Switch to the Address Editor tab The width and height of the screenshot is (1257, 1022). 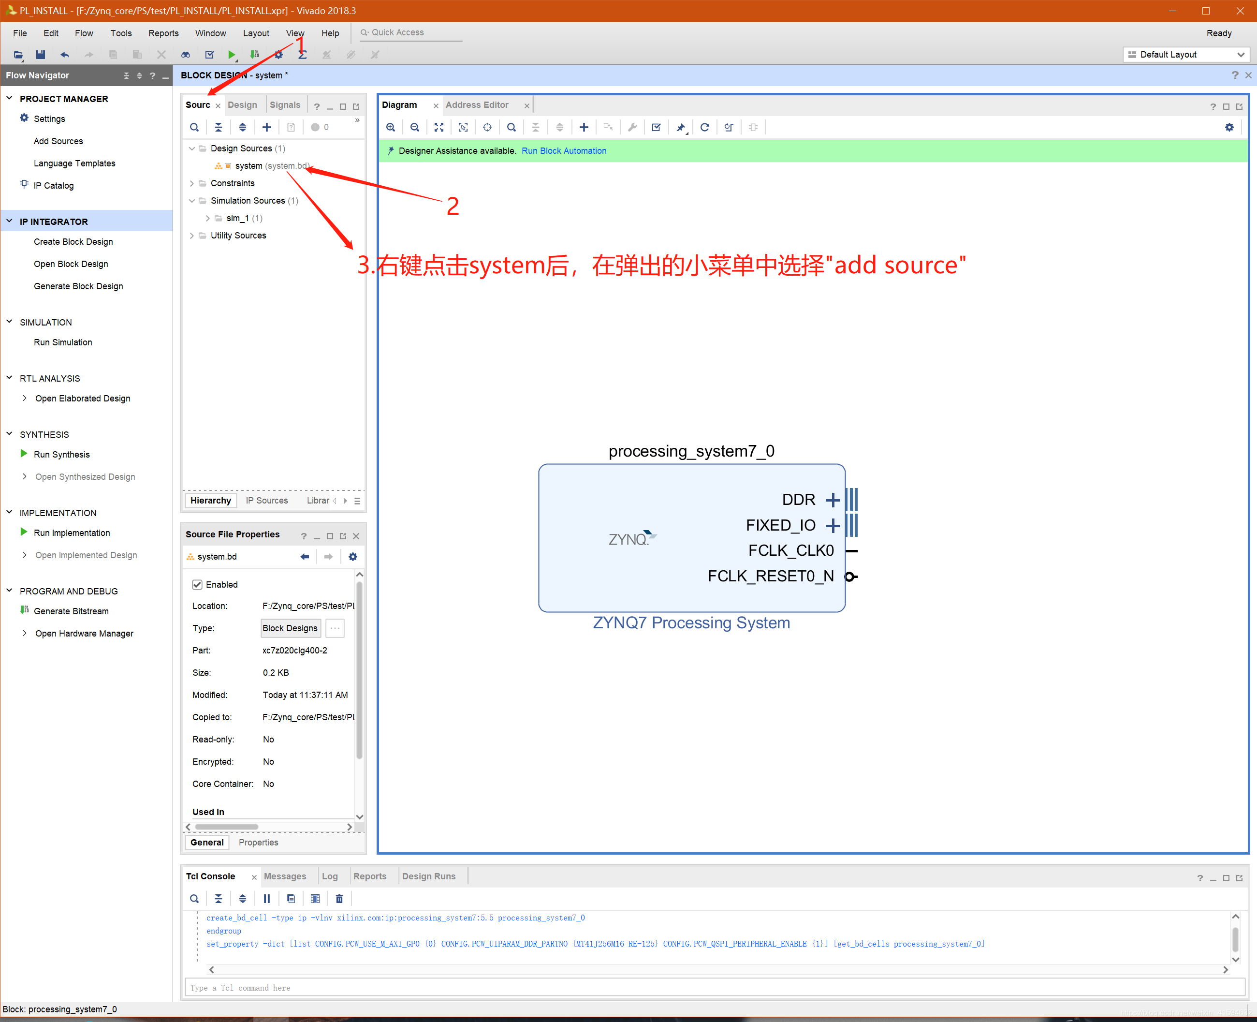477,105
